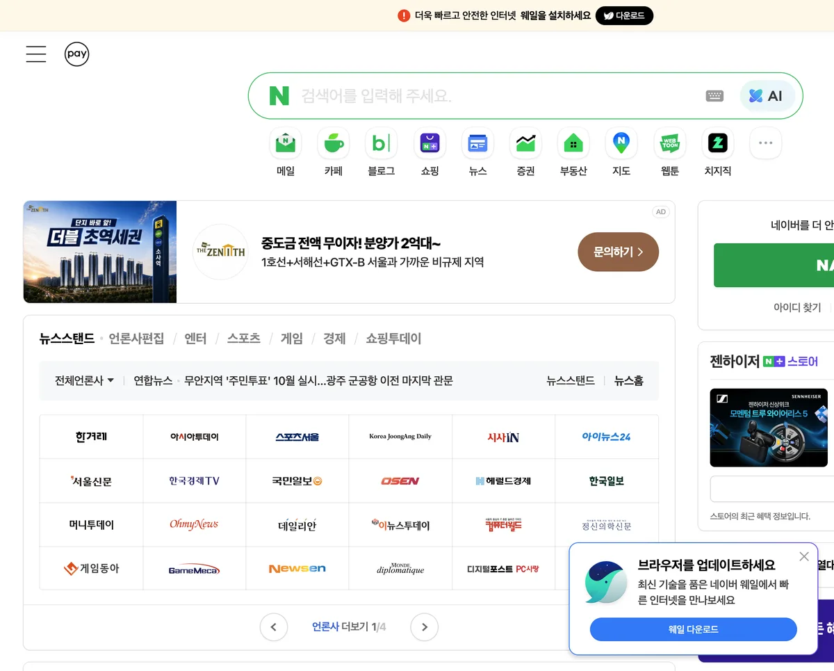This screenshot has height=671, width=834.
Task: Open OhmyNews press logo
Action: 195,525
